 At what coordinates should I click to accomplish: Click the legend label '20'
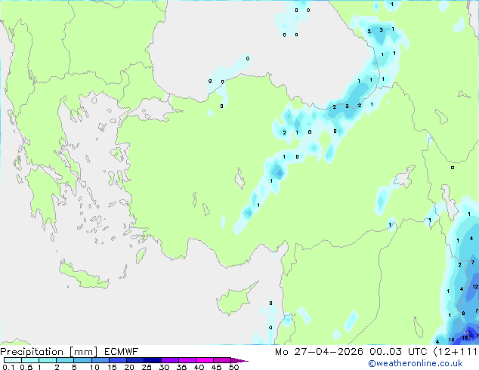(x=129, y=367)
